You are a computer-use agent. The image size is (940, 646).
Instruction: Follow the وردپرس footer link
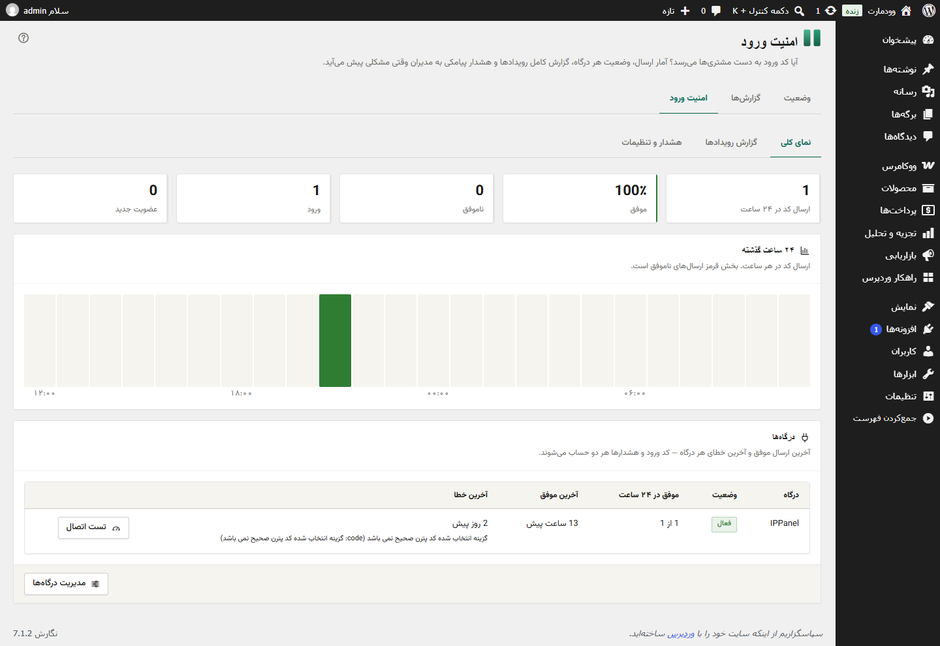coord(681,634)
